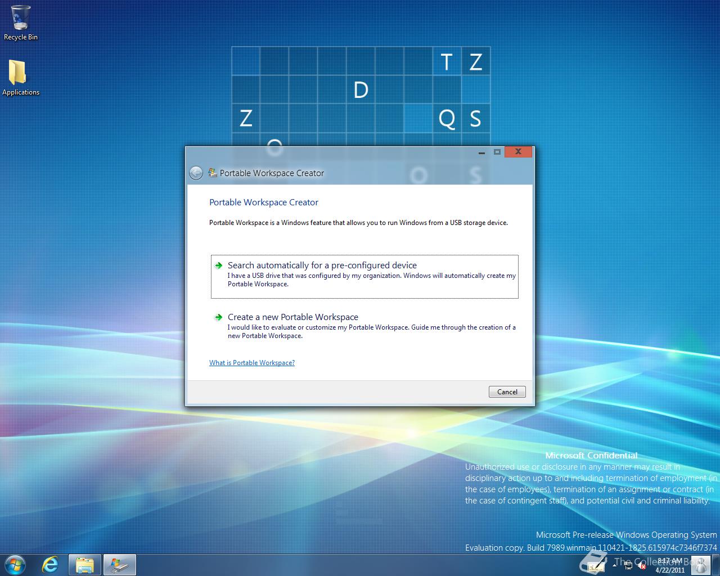Click the user tile in the taskbar
The height and width of the screenshot is (576, 720).
click(700, 565)
